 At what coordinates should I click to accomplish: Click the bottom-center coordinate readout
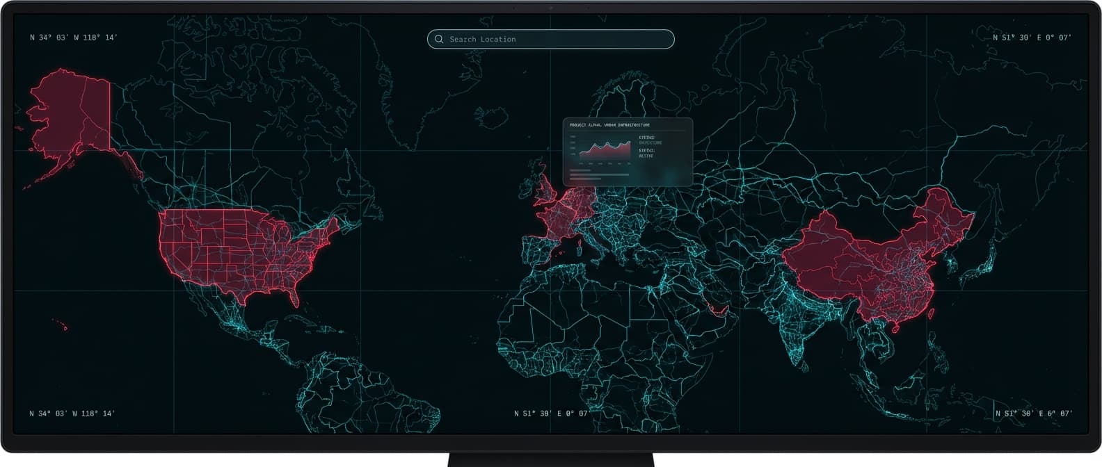coord(550,413)
